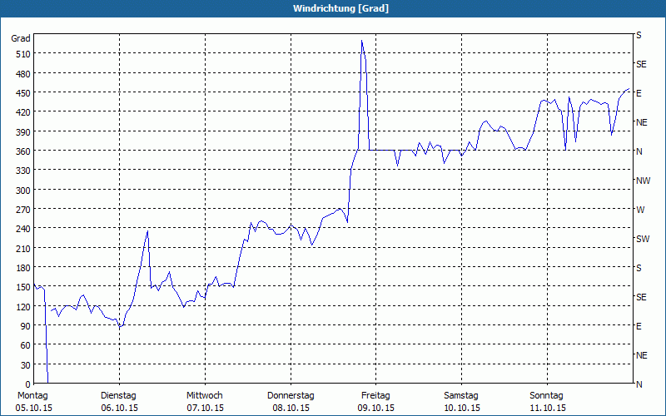Click the "SE" compass label between 120 and 150

pos(641,297)
